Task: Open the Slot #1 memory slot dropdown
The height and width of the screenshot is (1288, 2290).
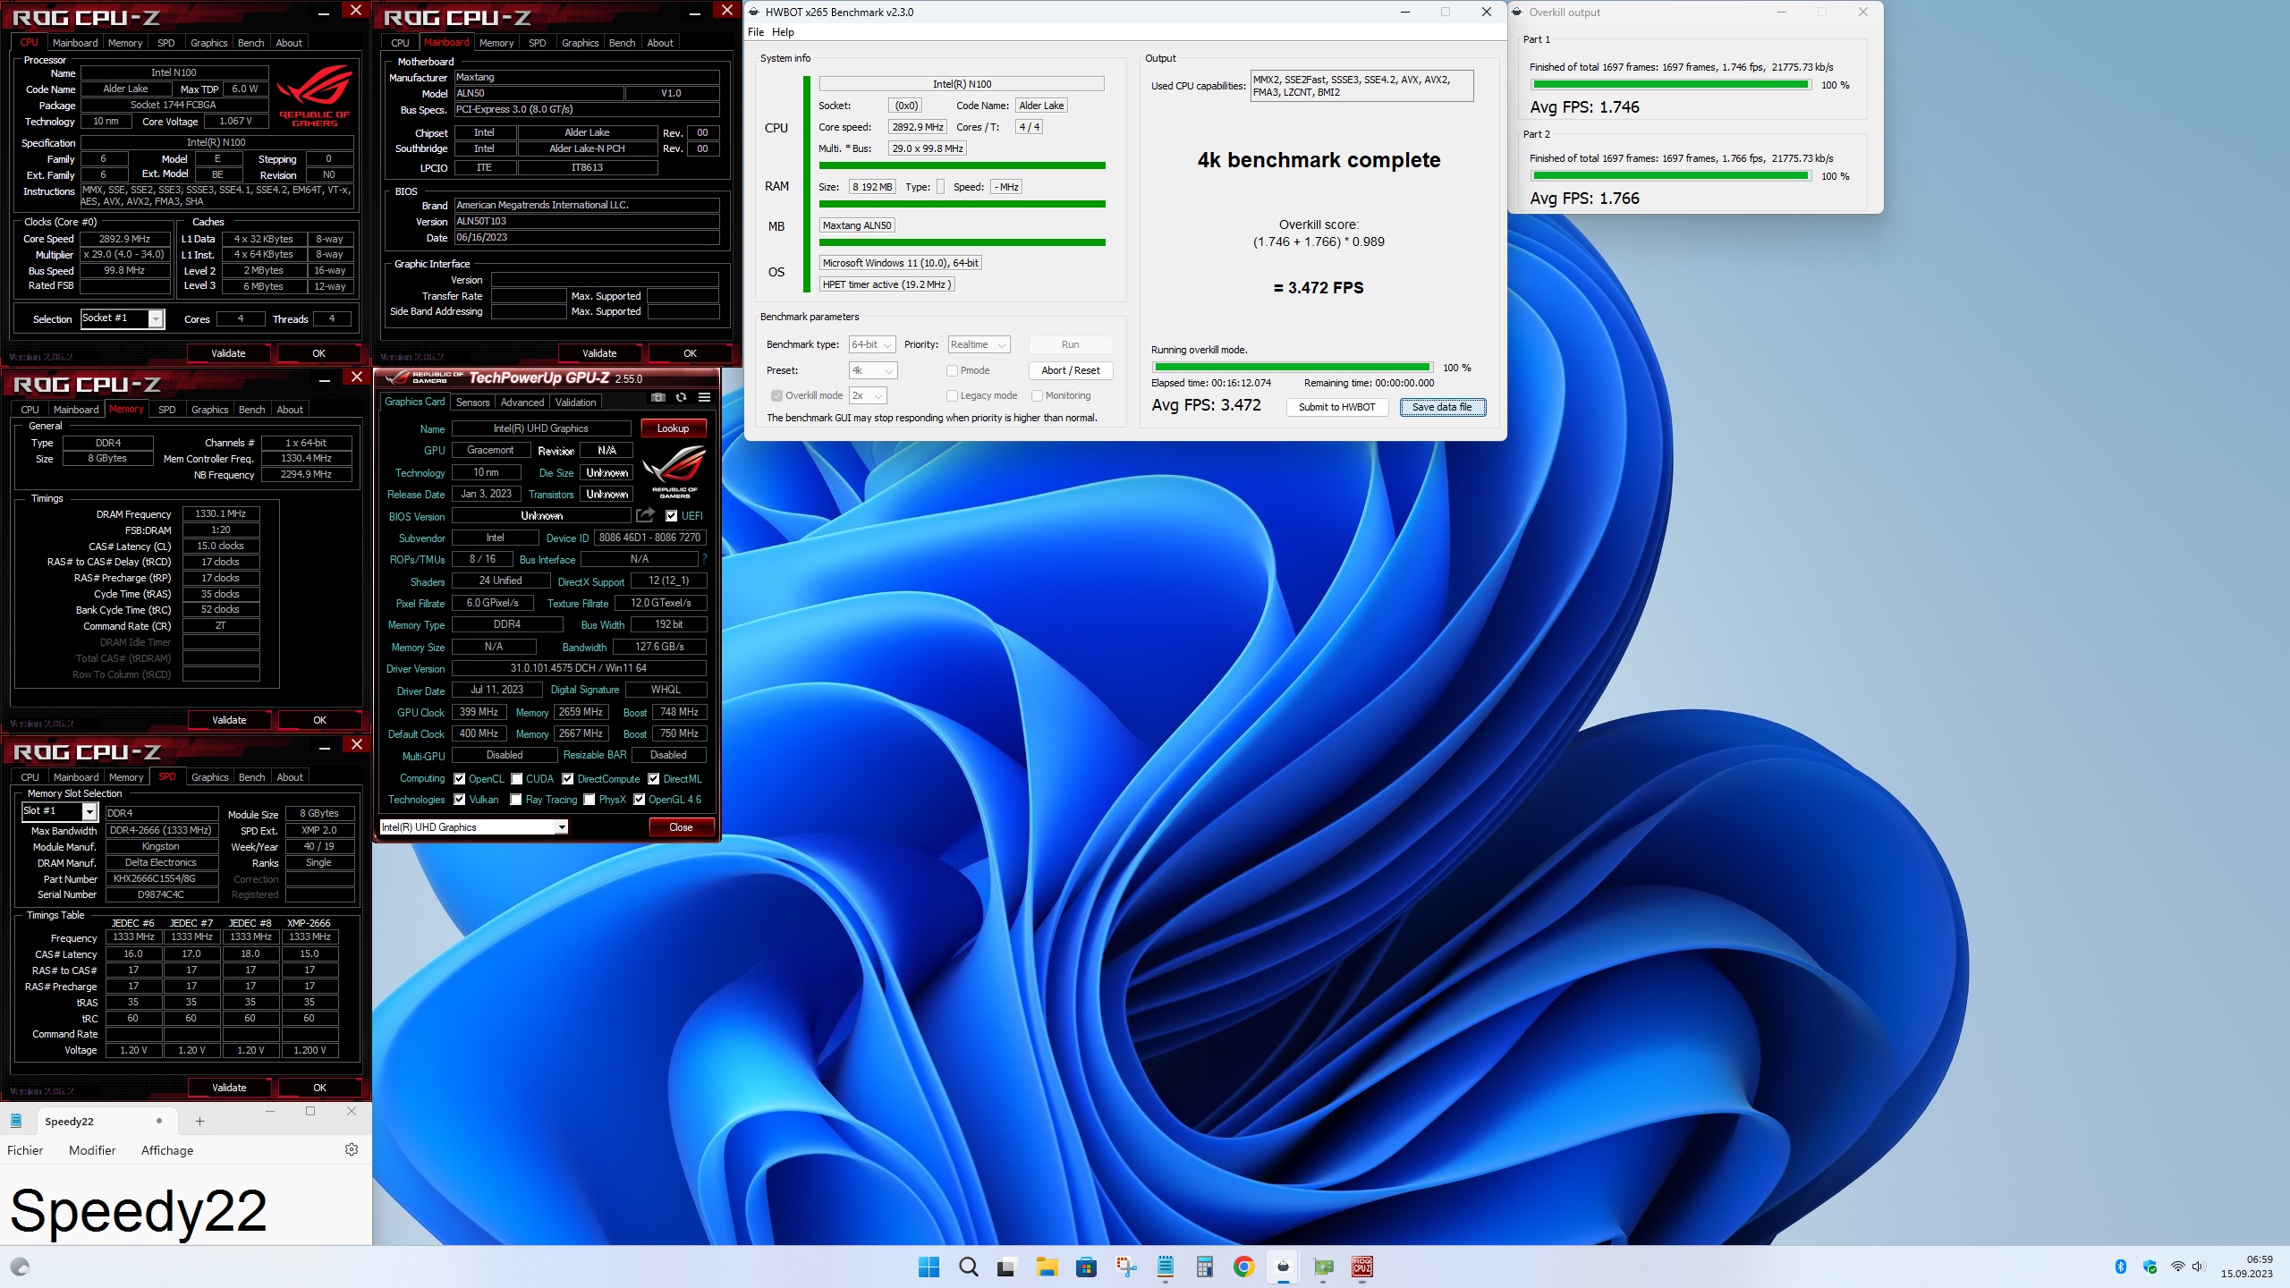Action: [x=59, y=811]
